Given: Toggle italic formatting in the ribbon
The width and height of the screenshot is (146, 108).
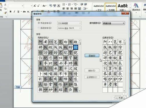Looking at the screenshot, I should (14, 12).
